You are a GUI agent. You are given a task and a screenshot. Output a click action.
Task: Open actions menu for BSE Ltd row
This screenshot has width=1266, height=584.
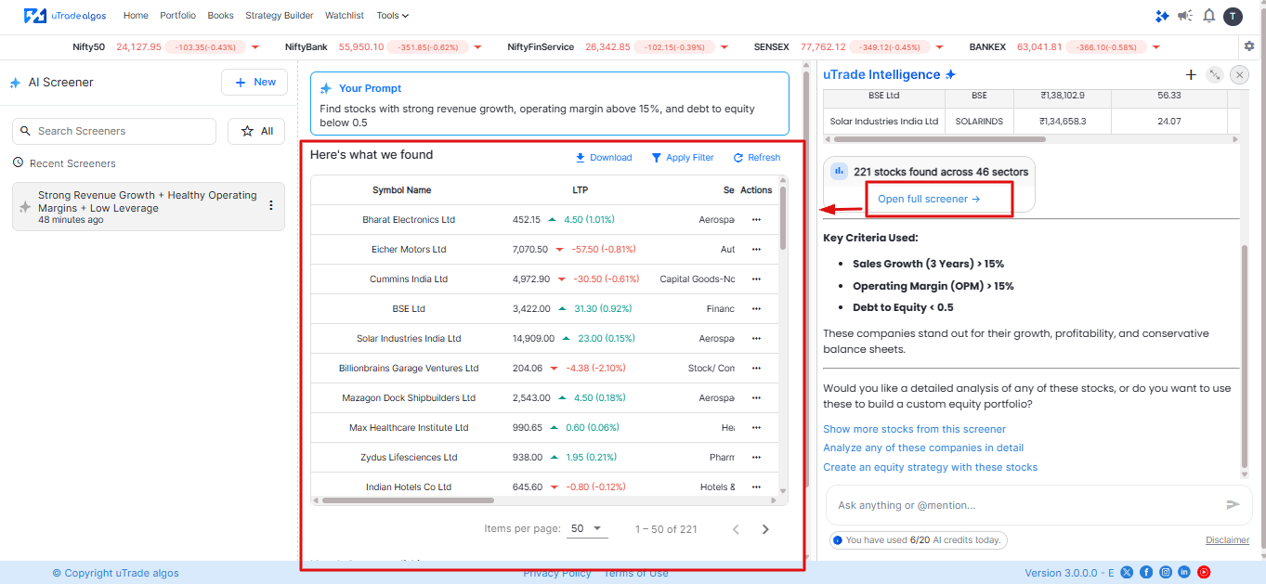(756, 309)
